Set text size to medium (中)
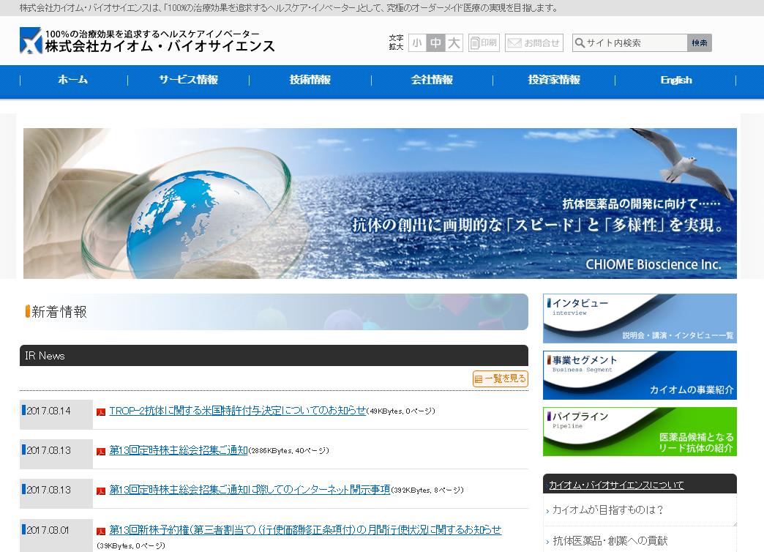 pos(435,43)
